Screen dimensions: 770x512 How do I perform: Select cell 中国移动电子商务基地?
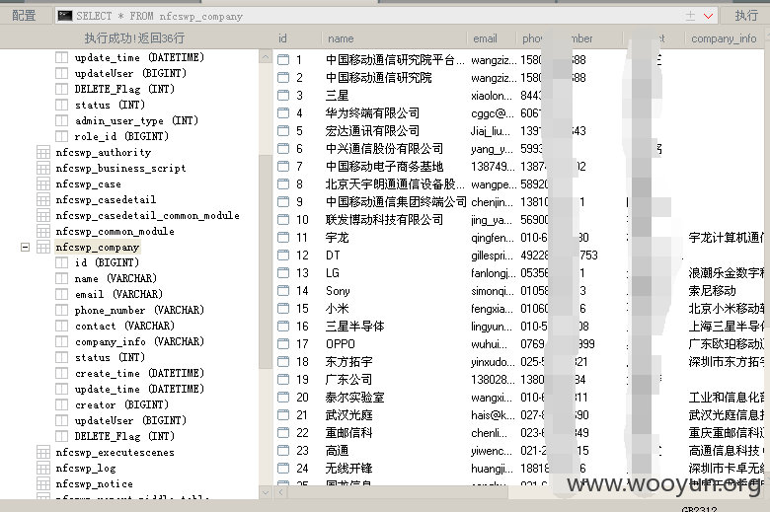click(x=385, y=167)
